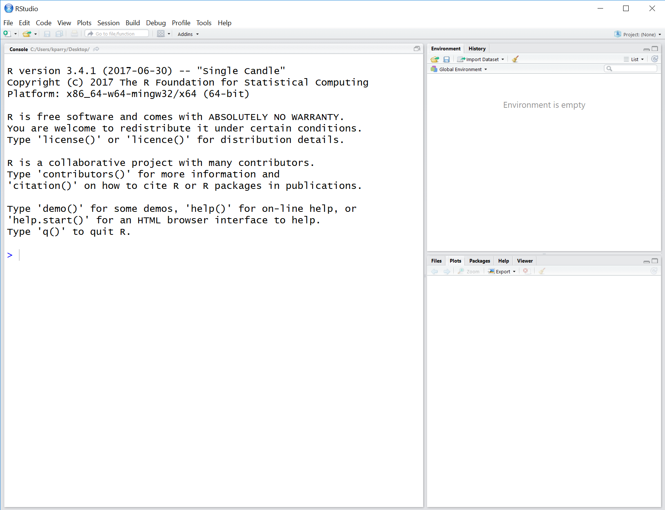Switch to the Packages tab
Viewport: 665px width, 510px height.
pos(479,261)
